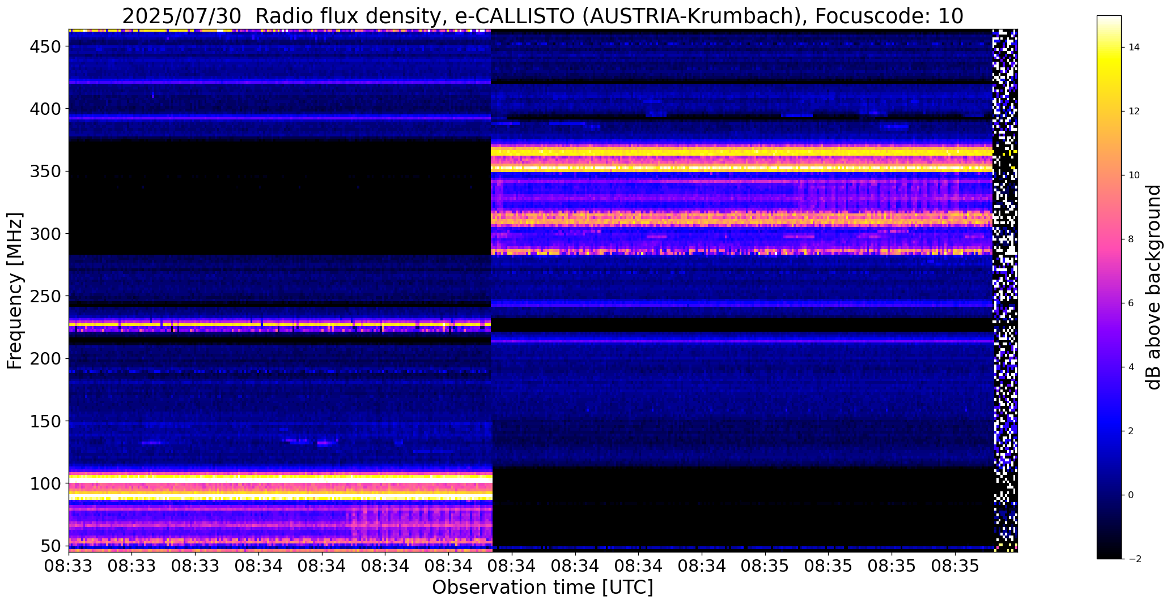Click the 8 dB colorbar tick label

click(x=1131, y=239)
